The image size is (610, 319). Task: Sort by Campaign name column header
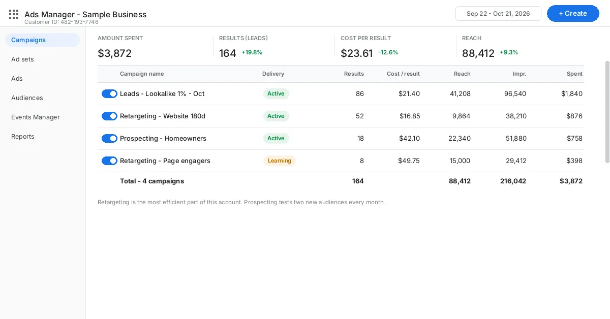[142, 74]
